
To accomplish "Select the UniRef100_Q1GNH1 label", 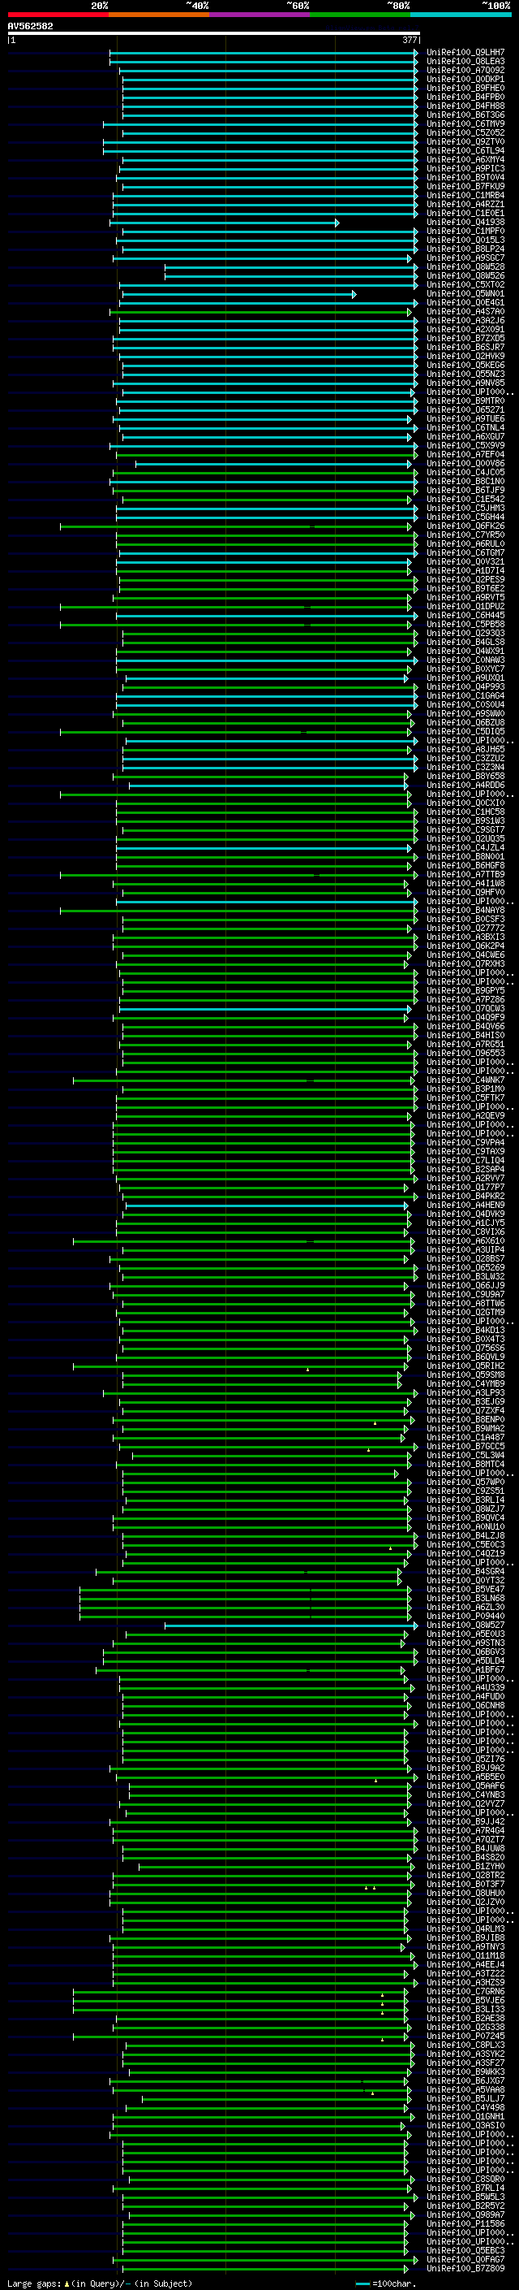I will tap(465, 2116).
